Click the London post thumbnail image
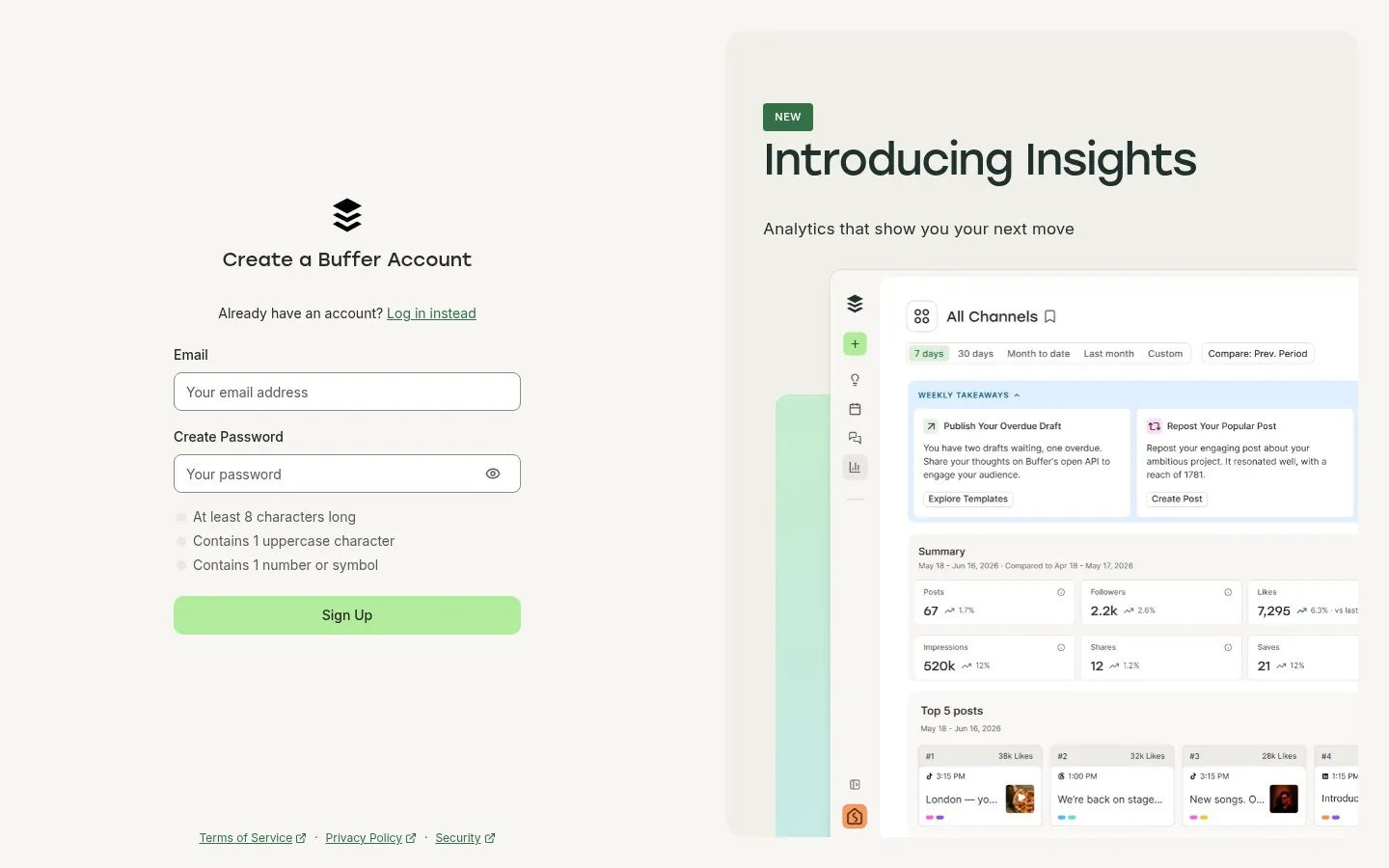The image size is (1389, 868). 1020,799
